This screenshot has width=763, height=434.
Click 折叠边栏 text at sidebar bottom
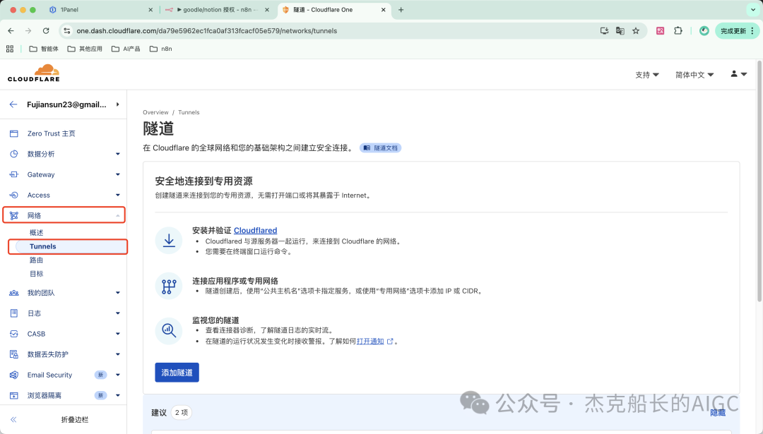(x=75, y=419)
